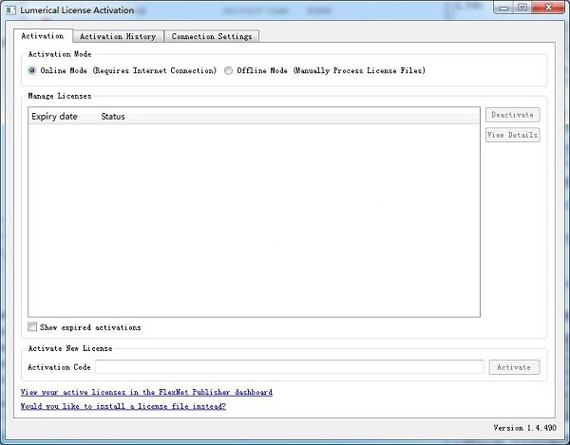Focus the Activation Code input field
The height and width of the screenshot is (445, 570).
pos(290,366)
